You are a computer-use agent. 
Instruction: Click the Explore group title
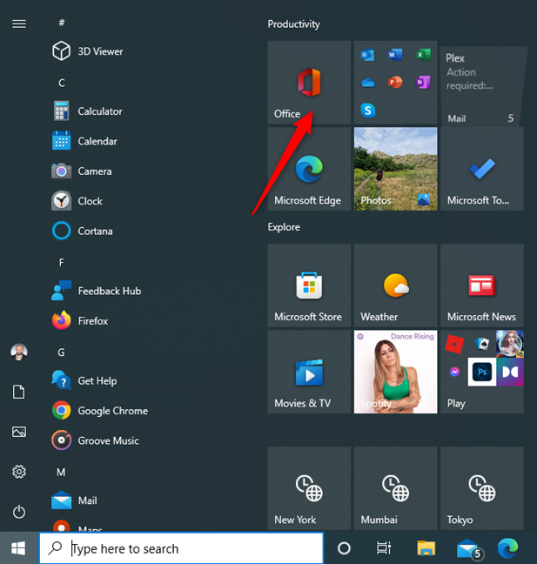[x=284, y=227]
